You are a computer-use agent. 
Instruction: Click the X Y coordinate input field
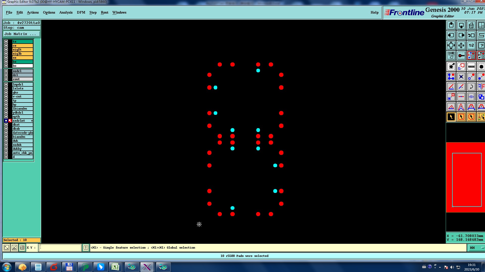60,248
